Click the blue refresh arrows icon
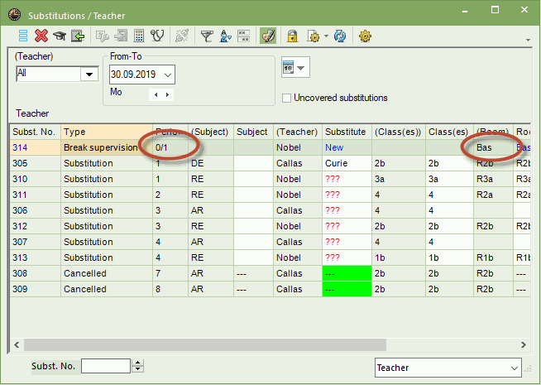541x385 pixels. [x=339, y=36]
